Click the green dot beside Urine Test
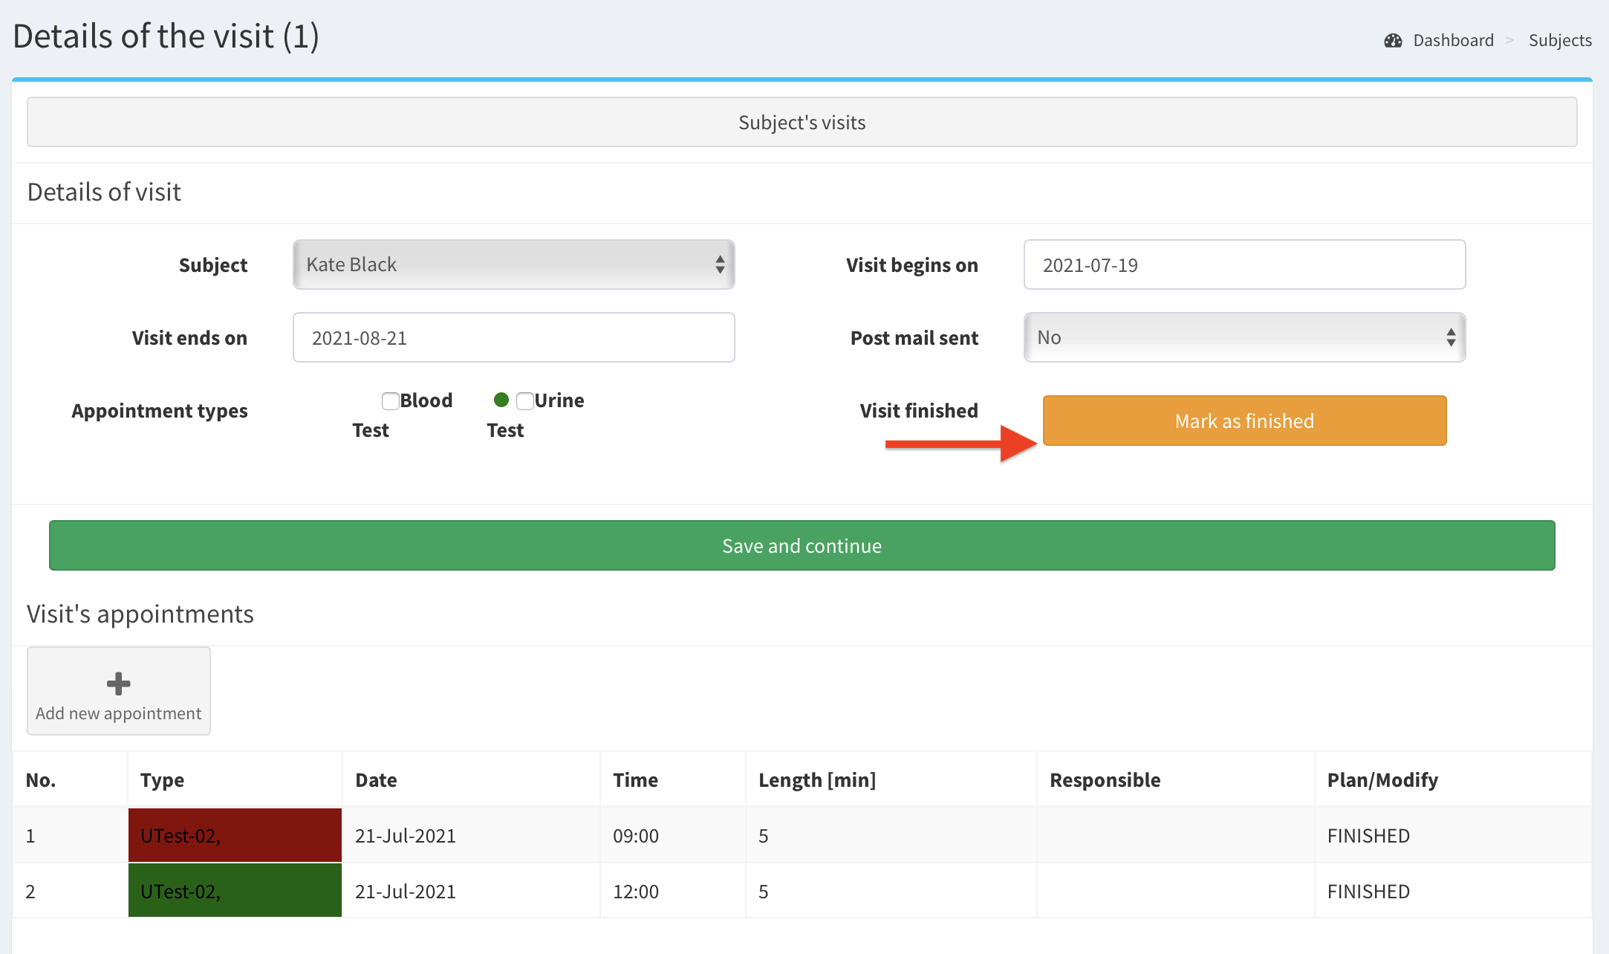The image size is (1609, 954). click(x=501, y=400)
